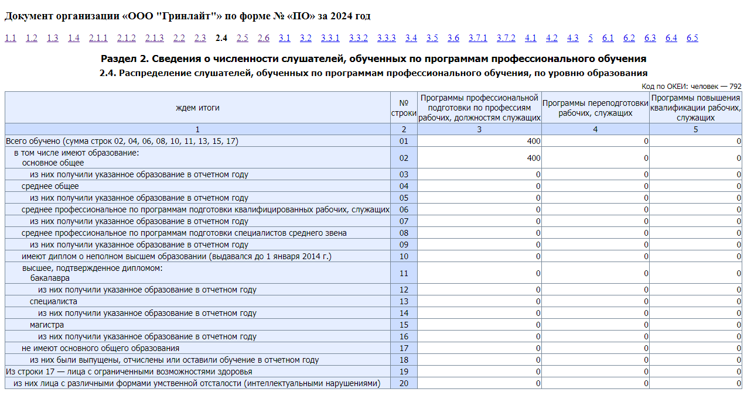Viewport: 754px width, 399px height.
Task: Click row number 06 cell
Action: pos(404,209)
